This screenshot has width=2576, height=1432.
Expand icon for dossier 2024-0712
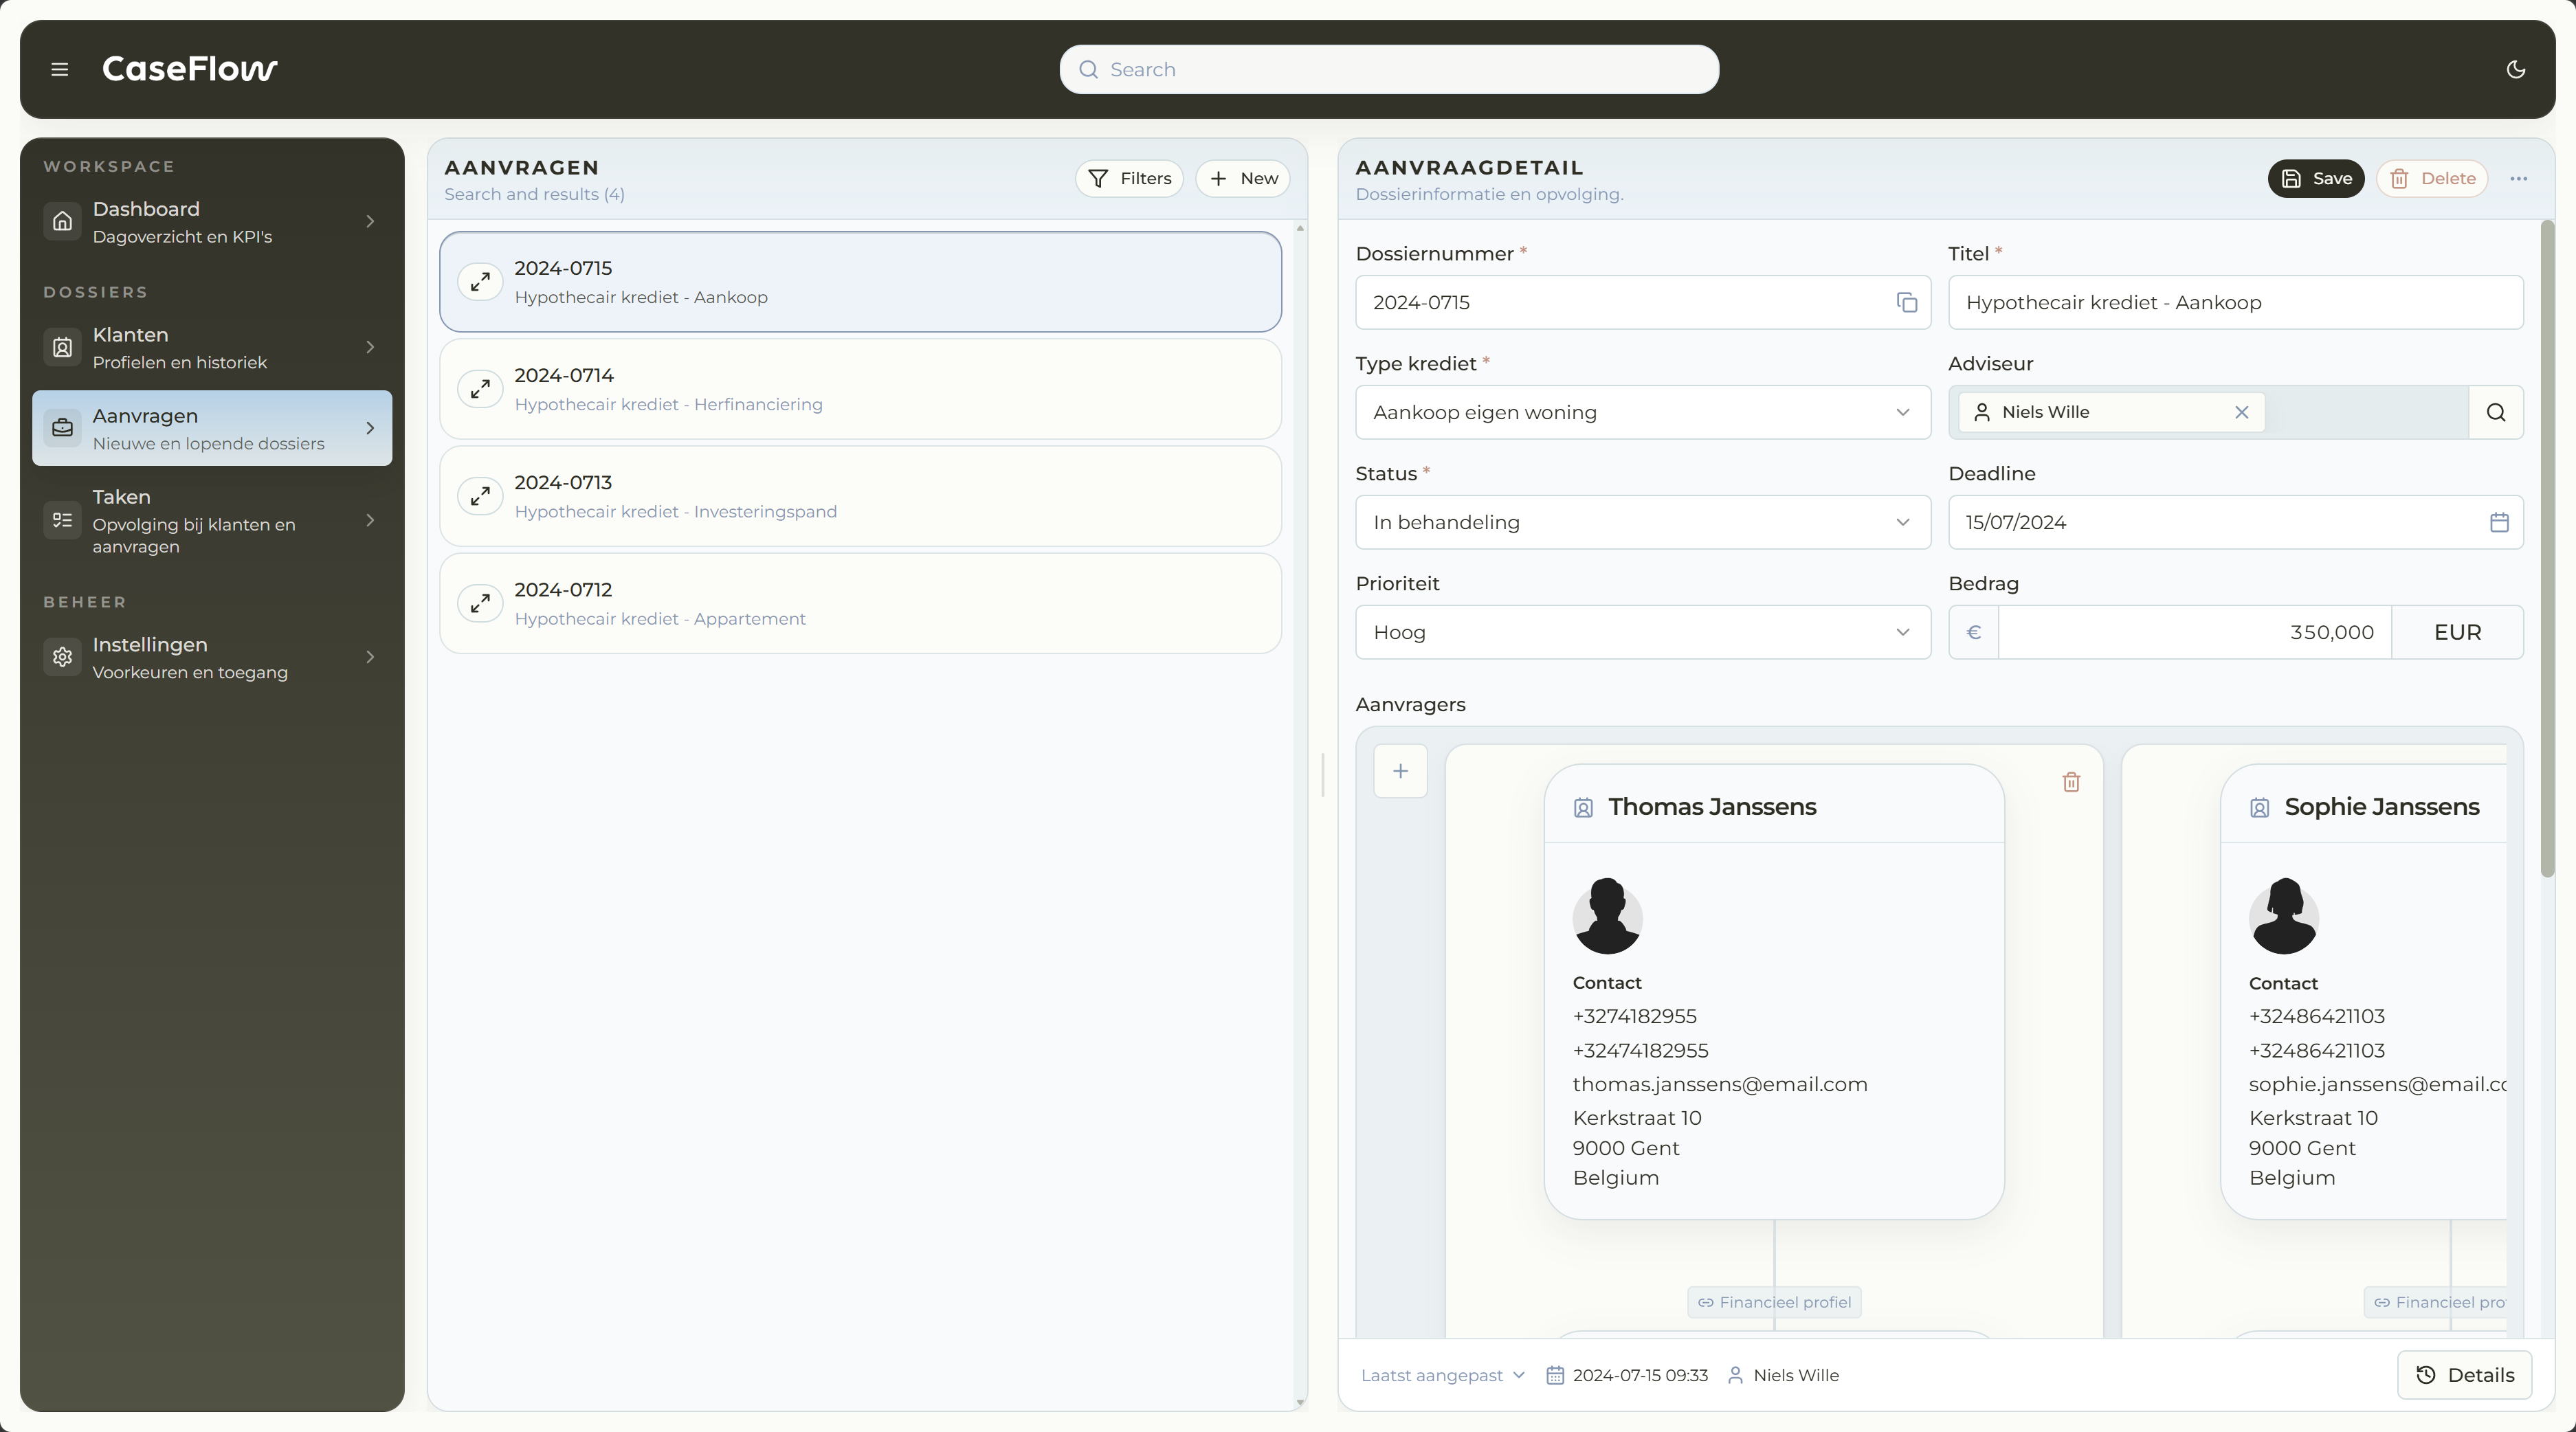[x=480, y=603]
